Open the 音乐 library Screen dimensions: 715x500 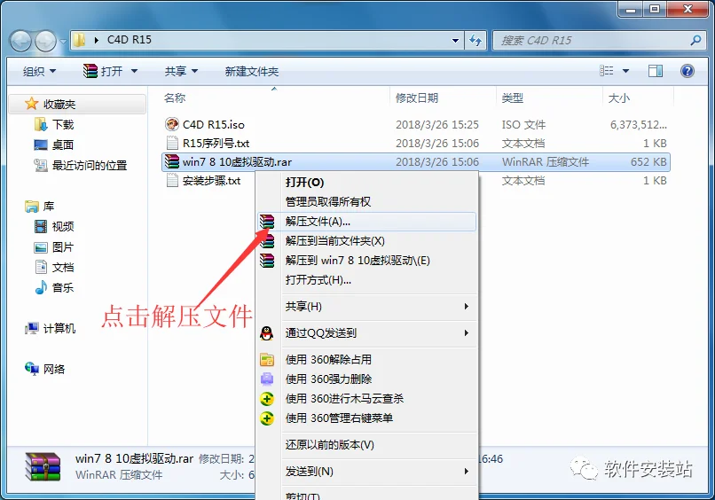pos(63,287)
